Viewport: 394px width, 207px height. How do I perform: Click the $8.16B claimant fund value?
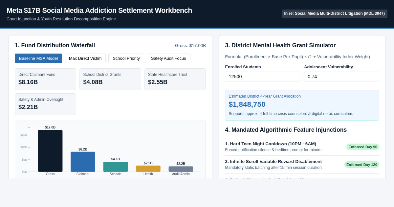tap(28, 82)
